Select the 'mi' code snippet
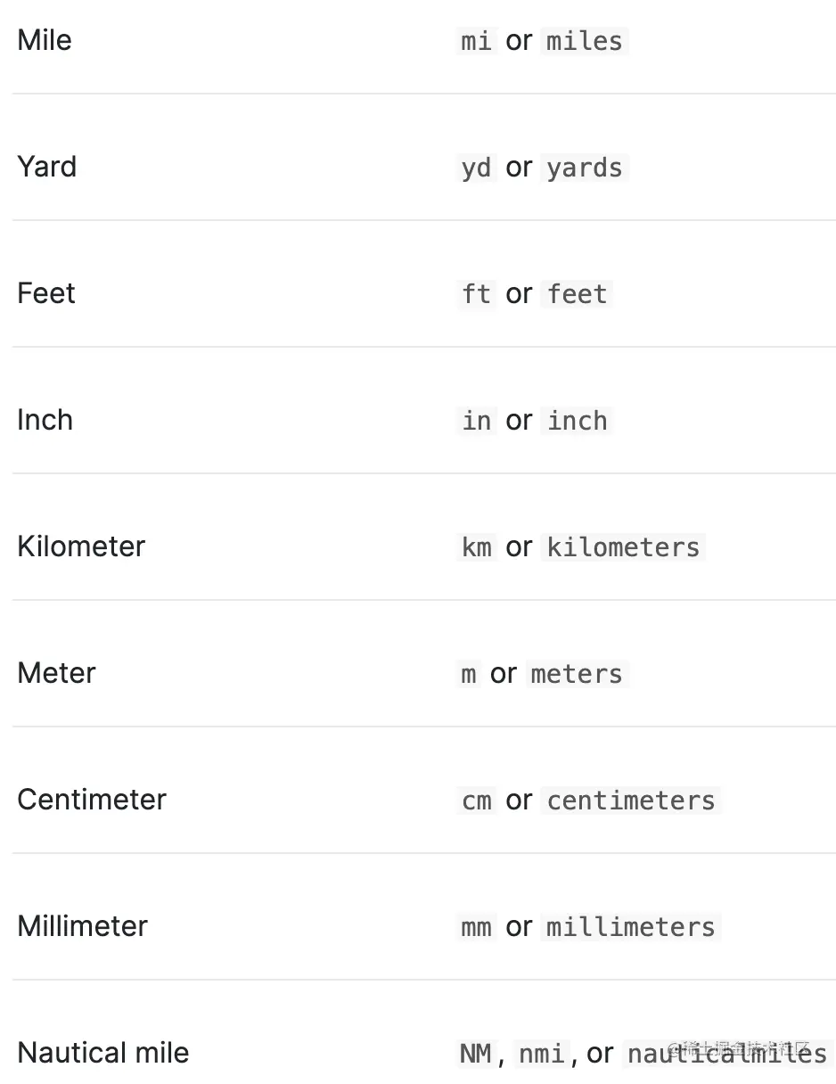Image resolution: width=836 pixels, height=1084 pixels. tap(477, 41)
